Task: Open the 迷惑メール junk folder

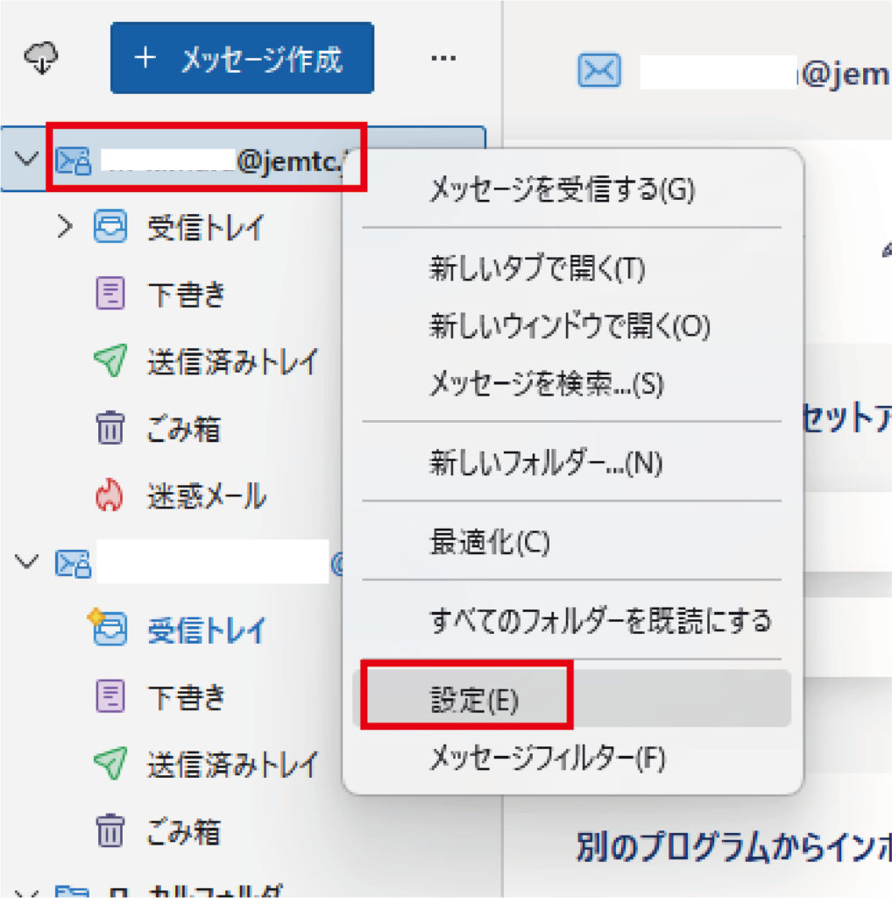Action: pos(206,496)
